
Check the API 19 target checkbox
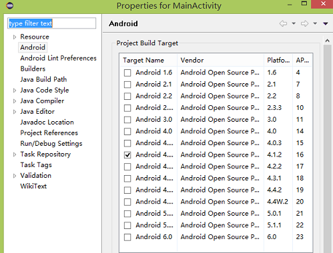coord(127,190)
